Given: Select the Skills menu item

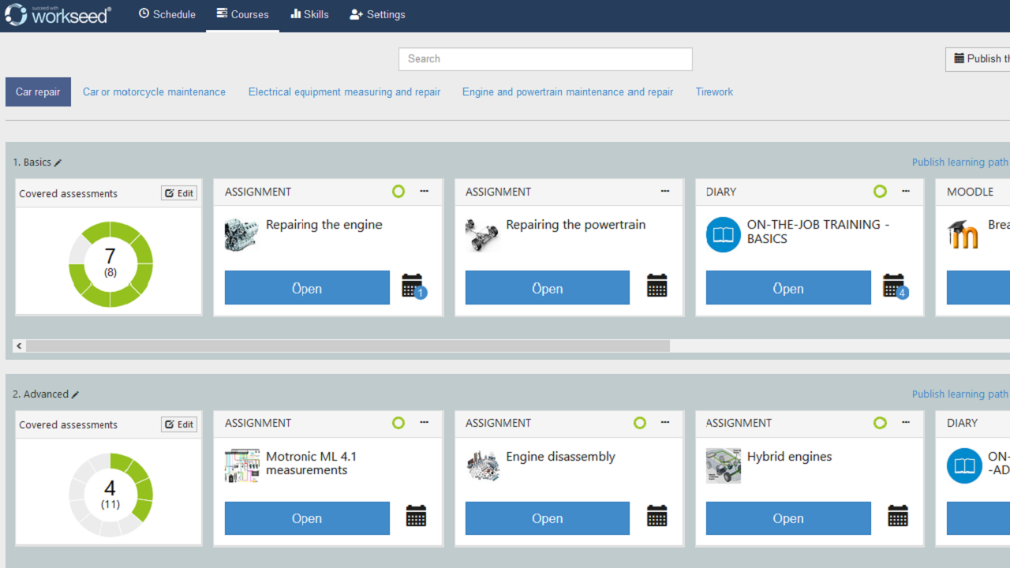Looking at the screenshot, I should (x=309, y=14).
